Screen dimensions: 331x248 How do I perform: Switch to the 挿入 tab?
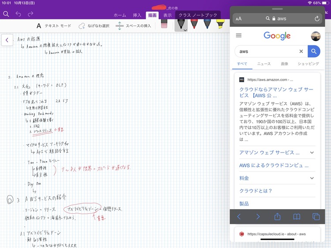pyautogui.click(x=137, y=15)
